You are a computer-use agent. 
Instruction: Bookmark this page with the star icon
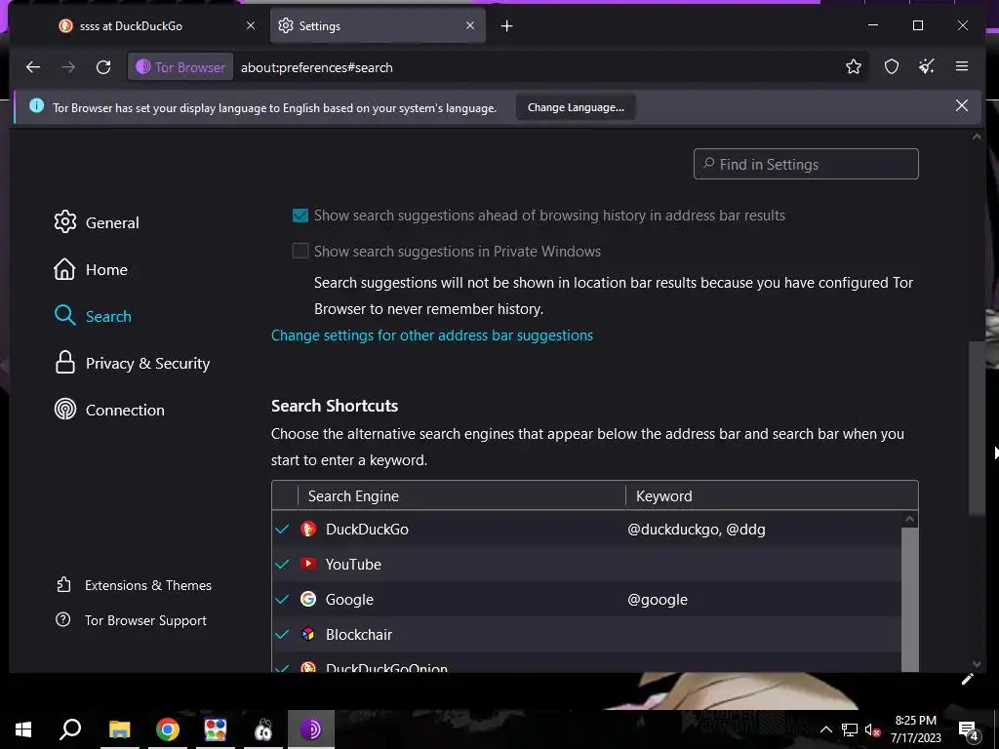coord(853,66)
